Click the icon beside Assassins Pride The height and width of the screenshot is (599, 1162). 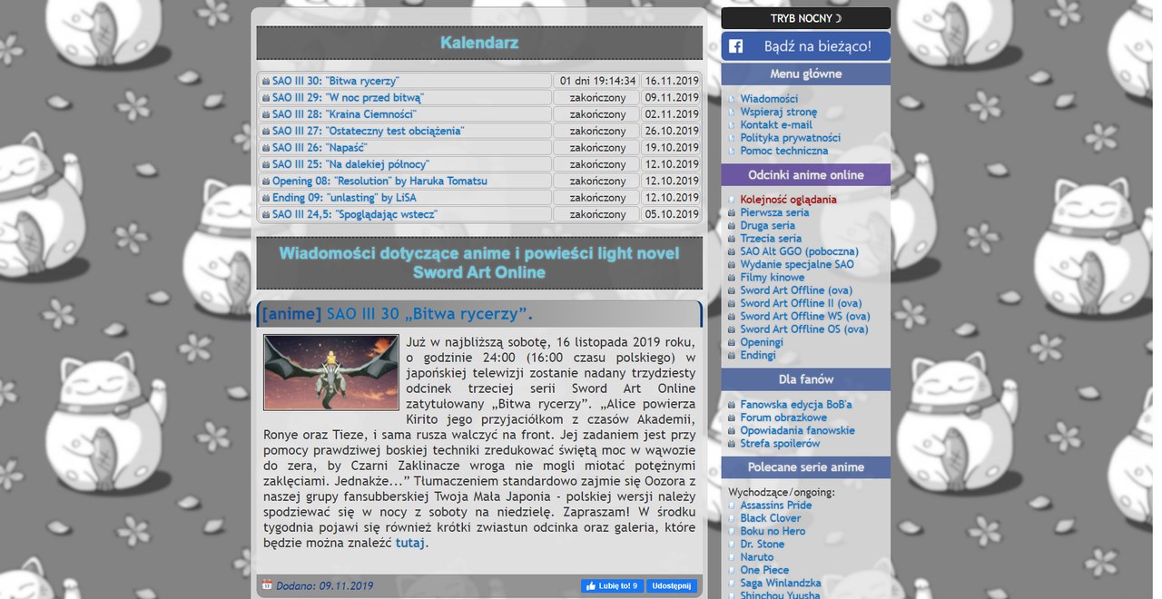pos(732,506)
